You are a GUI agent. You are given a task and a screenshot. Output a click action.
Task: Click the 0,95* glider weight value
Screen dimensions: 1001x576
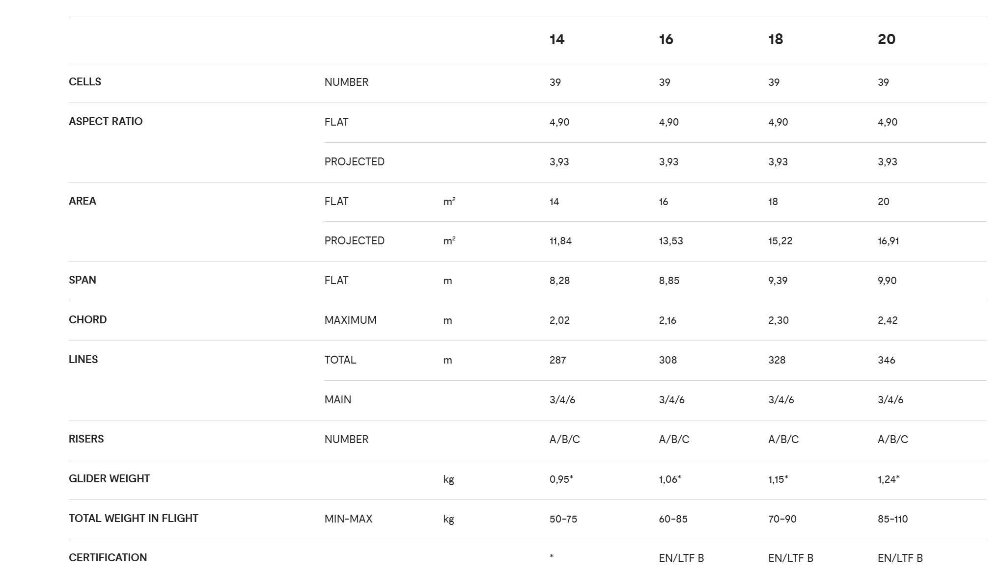tap(561, 479)
